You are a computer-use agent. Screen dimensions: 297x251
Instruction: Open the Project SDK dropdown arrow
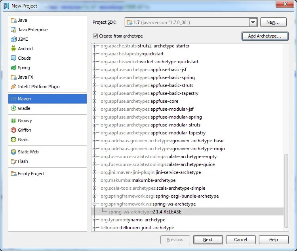(x=253, y=22)
